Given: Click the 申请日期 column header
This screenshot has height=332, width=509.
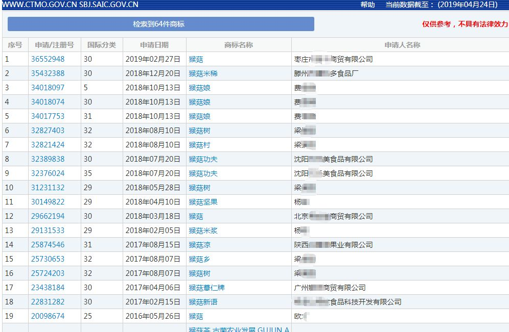Looking at the screenshot, I should 154,45.
